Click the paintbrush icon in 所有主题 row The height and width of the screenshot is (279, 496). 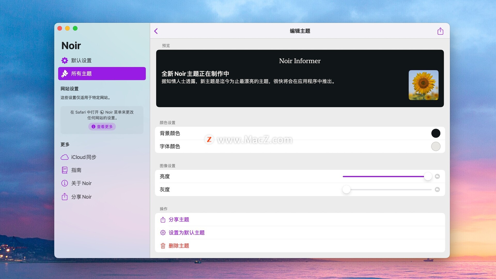(x=65, y=74)
